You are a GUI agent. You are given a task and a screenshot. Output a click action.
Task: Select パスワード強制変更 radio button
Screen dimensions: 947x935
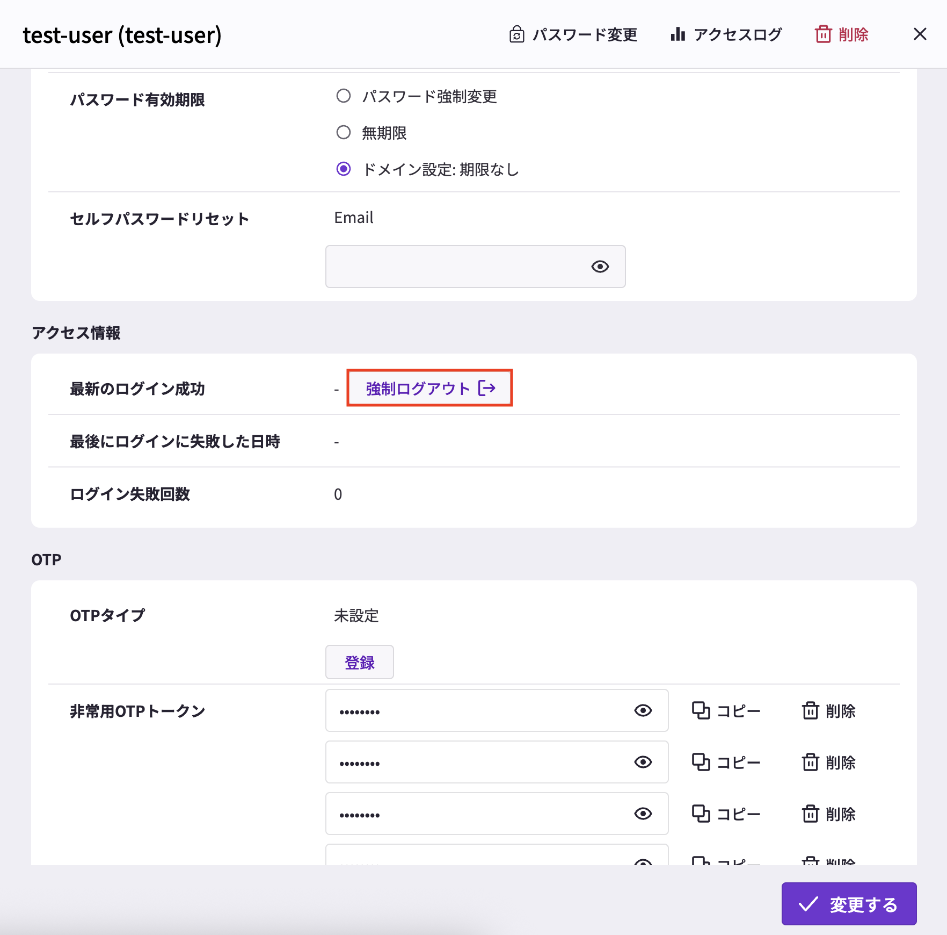pyautogui.click(x=344, y=96)
